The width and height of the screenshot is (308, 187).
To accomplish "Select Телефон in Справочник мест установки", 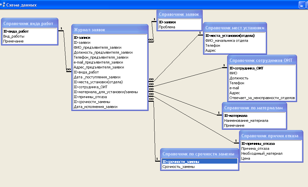I will 235,45.
